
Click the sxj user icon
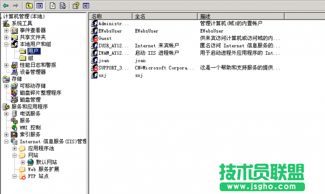click(x=95, y=75)
